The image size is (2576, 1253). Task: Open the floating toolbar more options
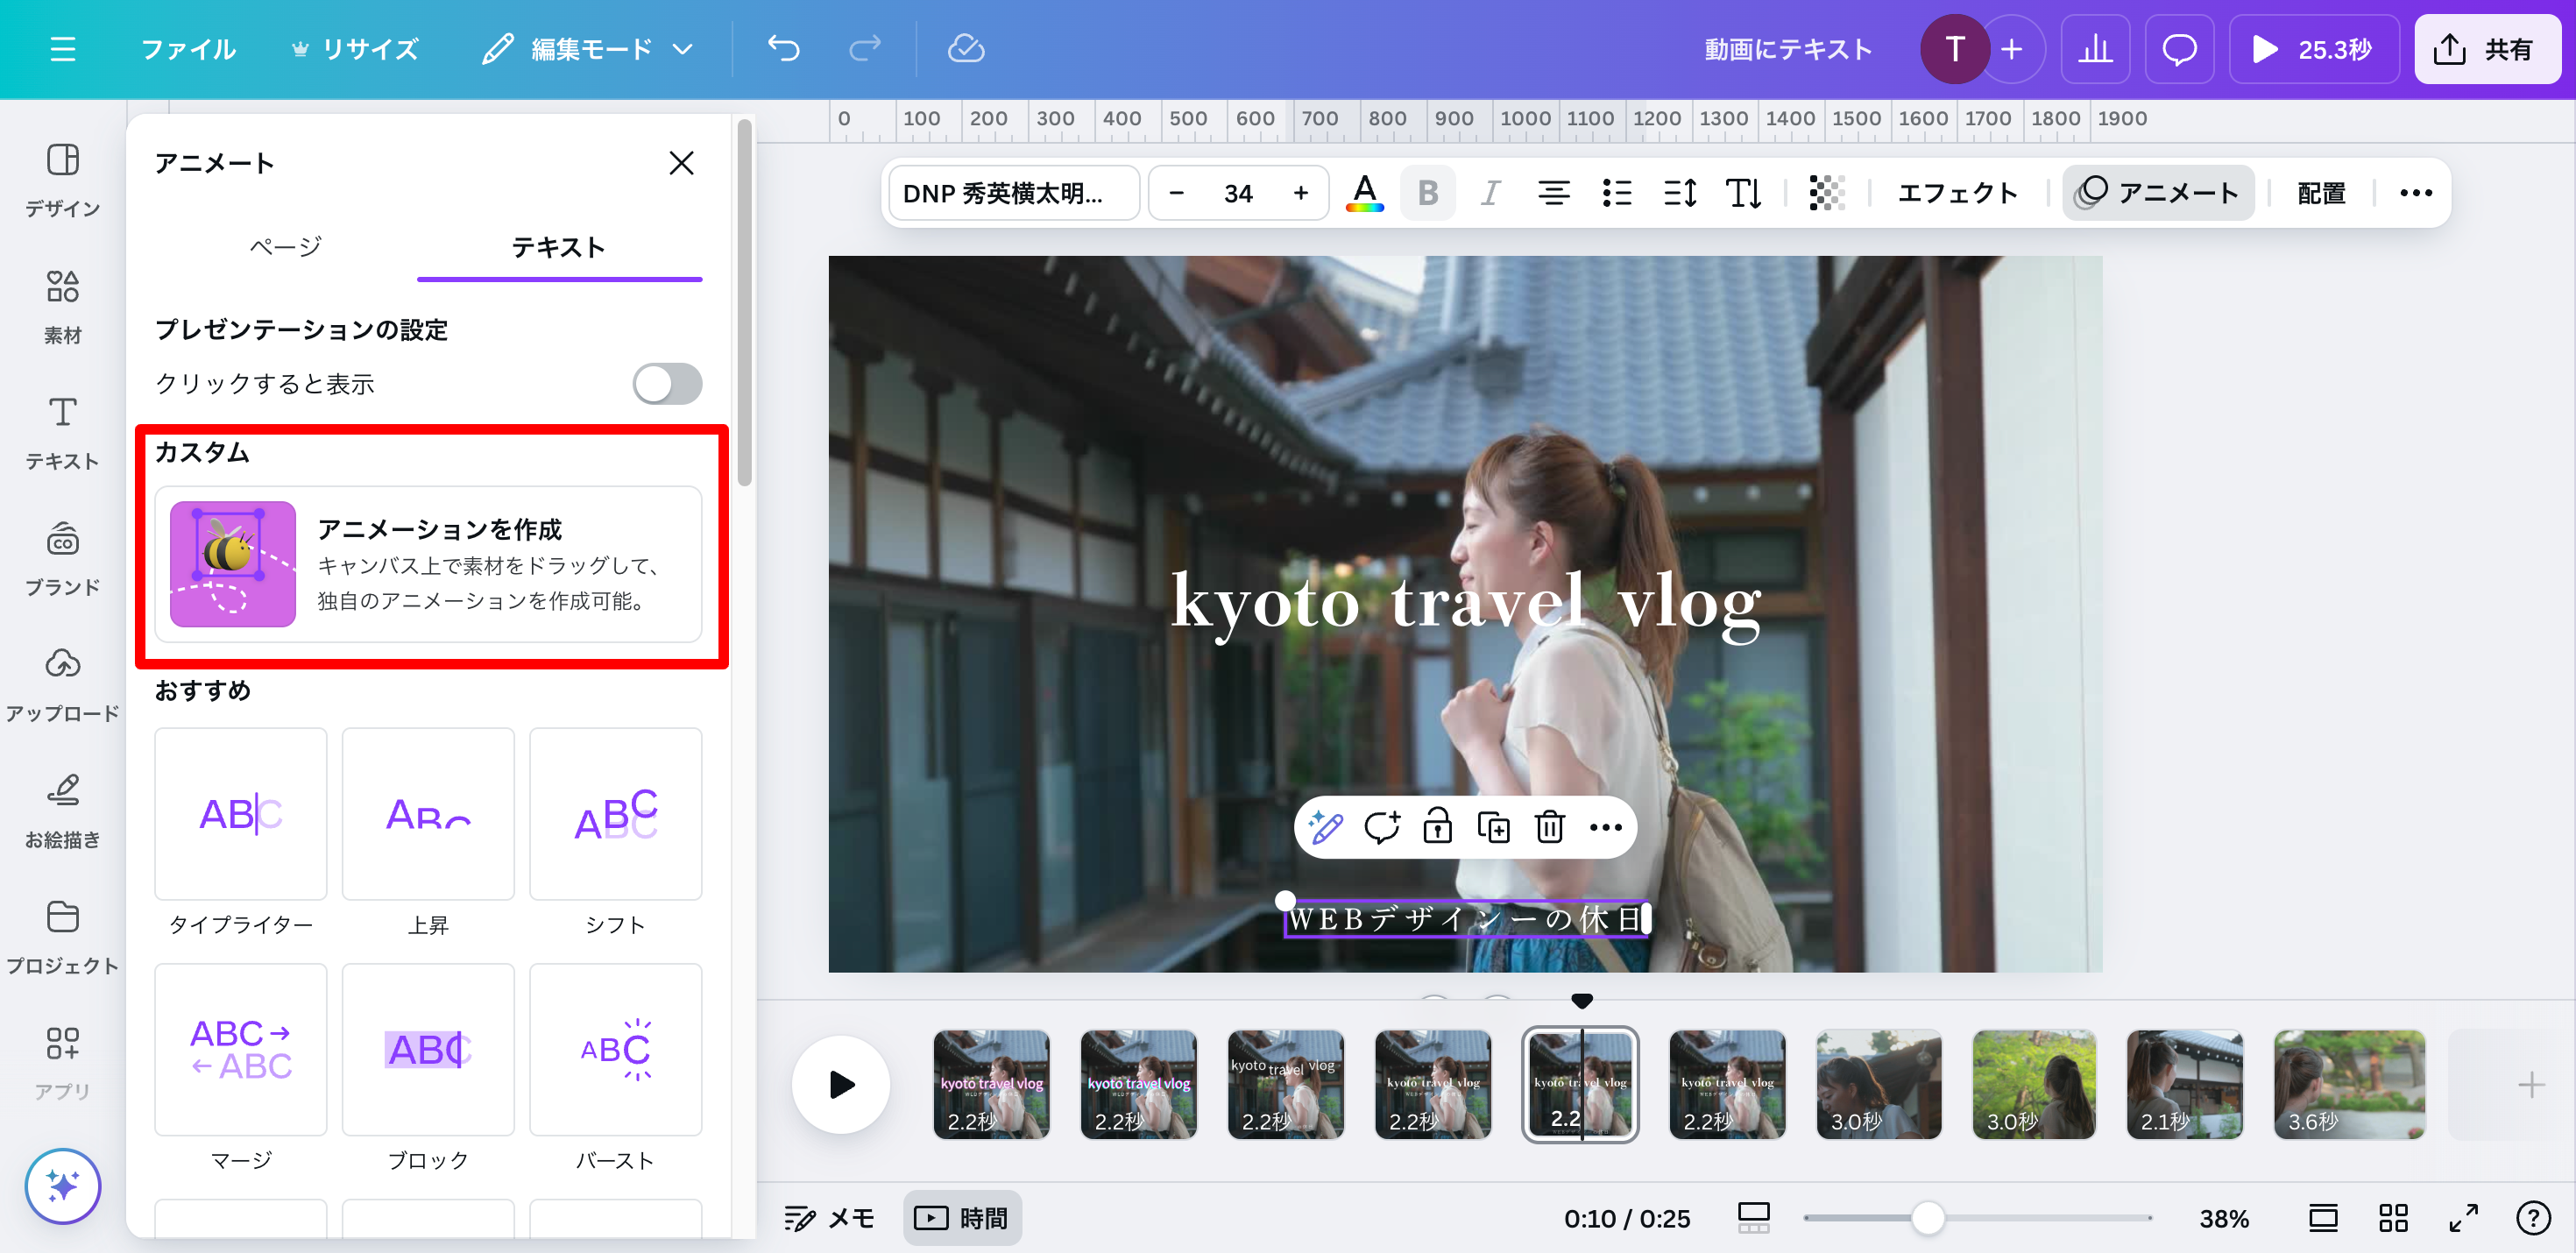coord(1605,827)
